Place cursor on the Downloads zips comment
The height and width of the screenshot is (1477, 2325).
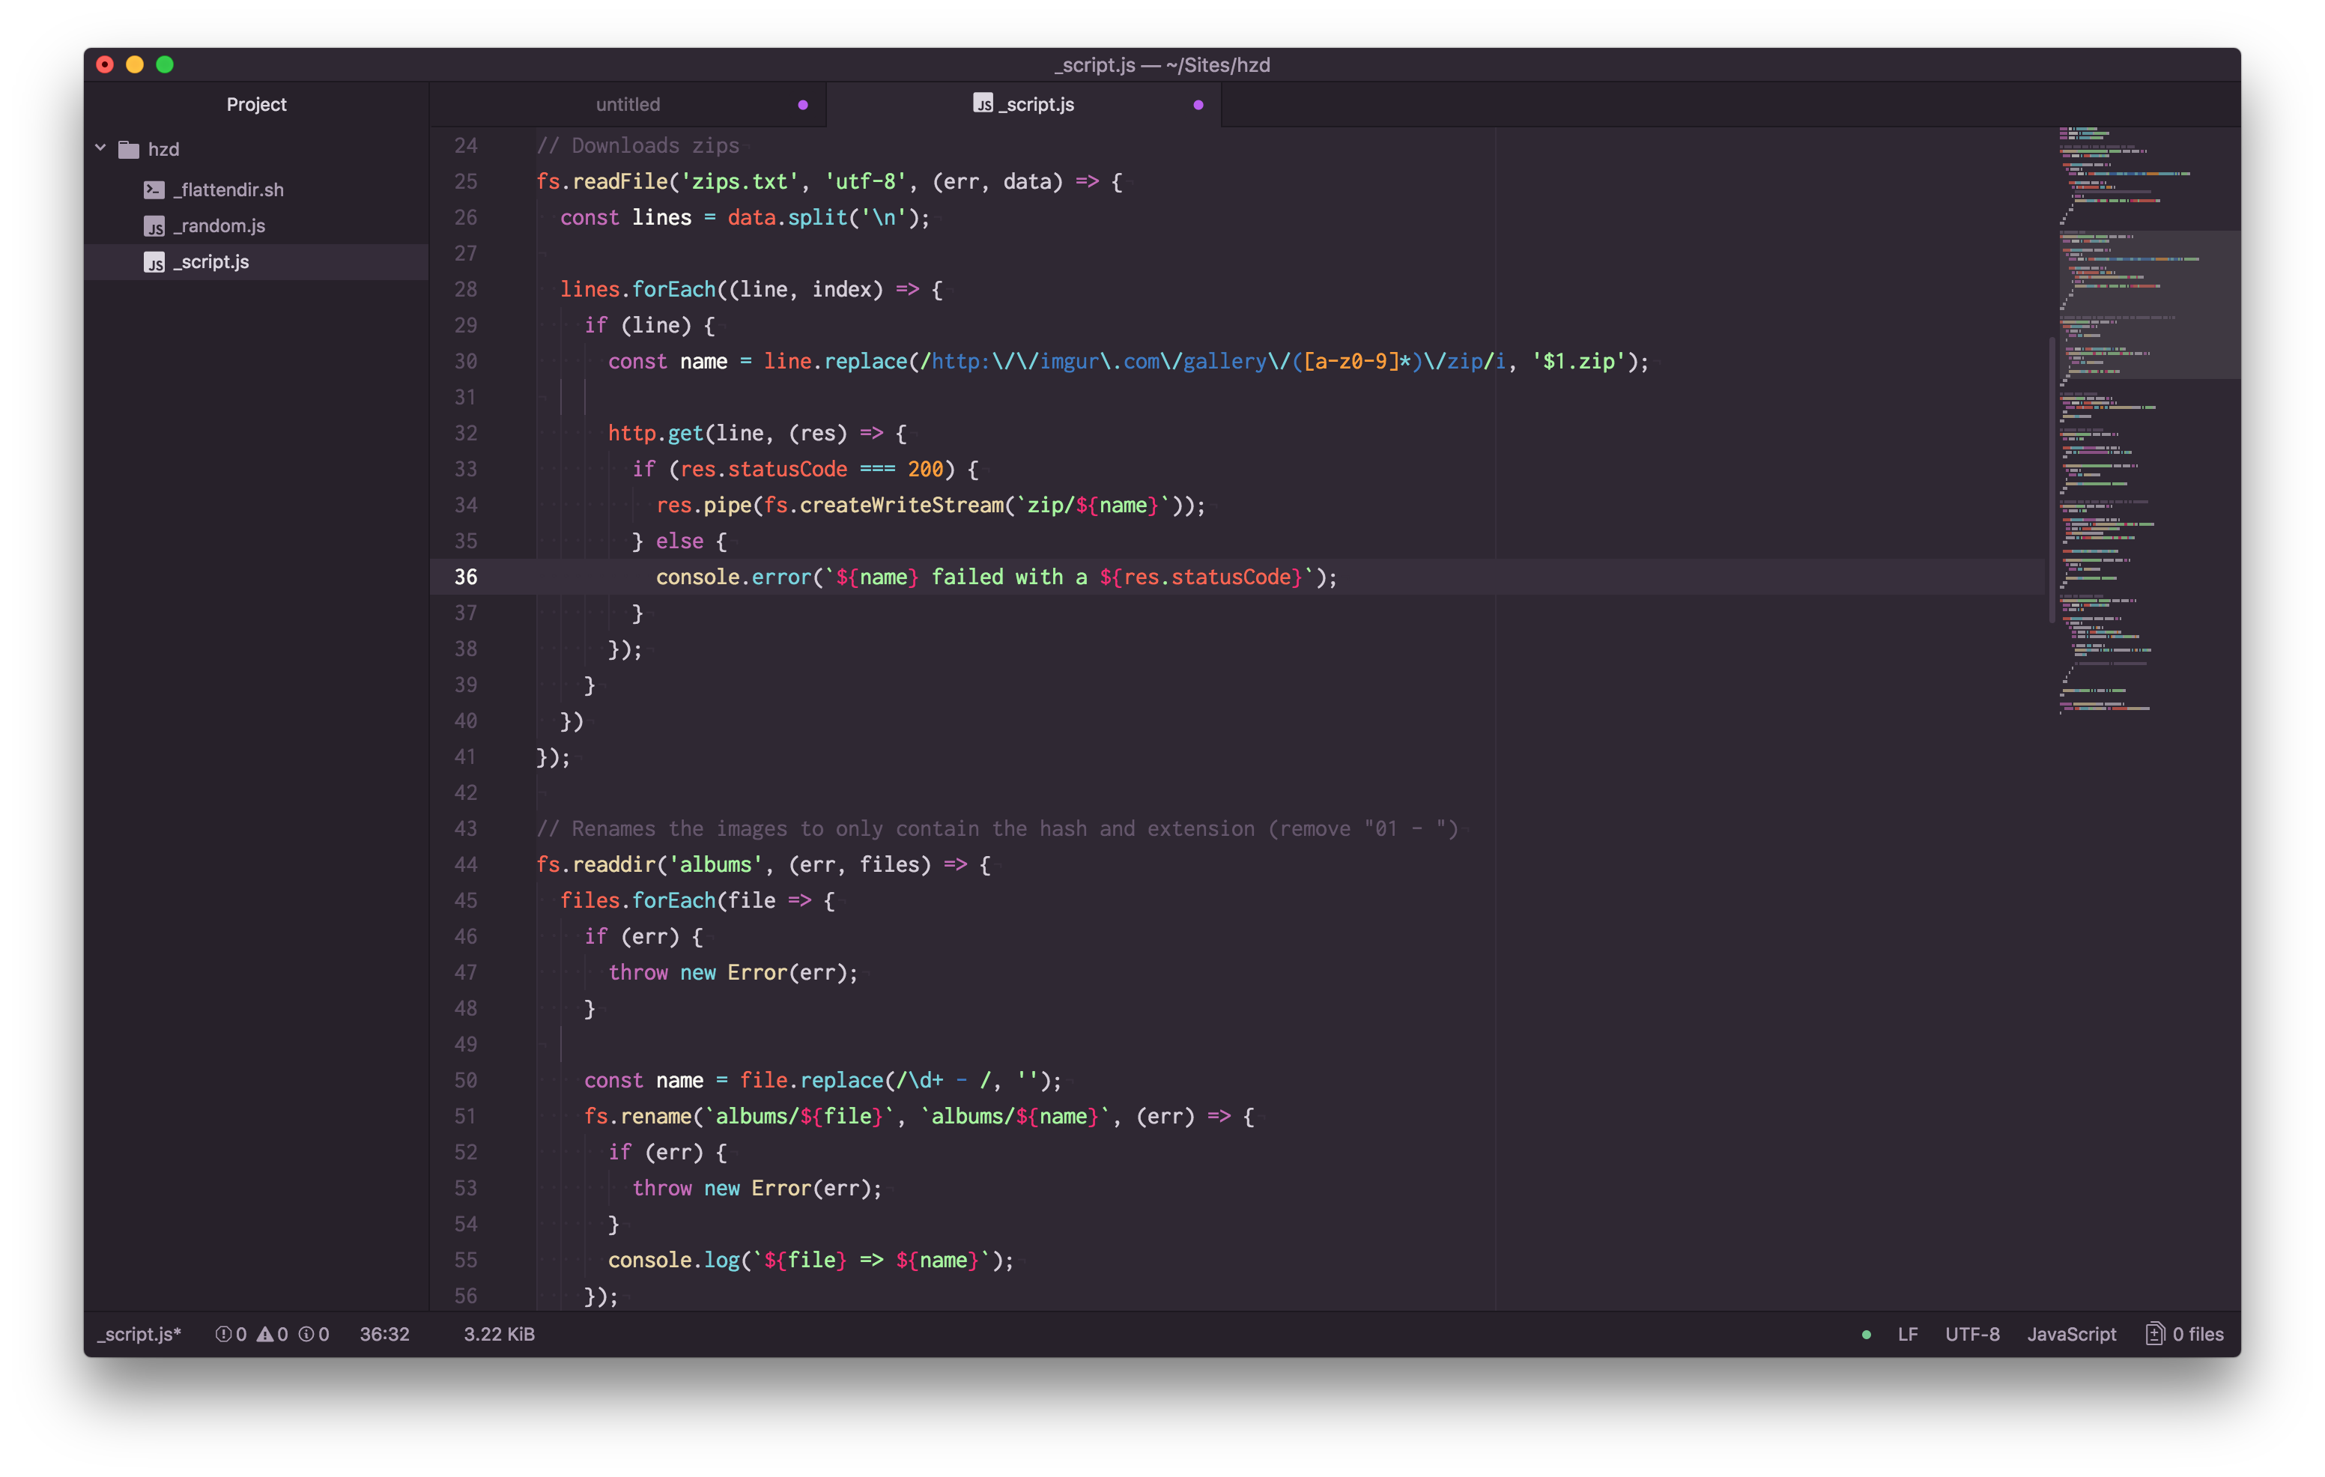637,145
